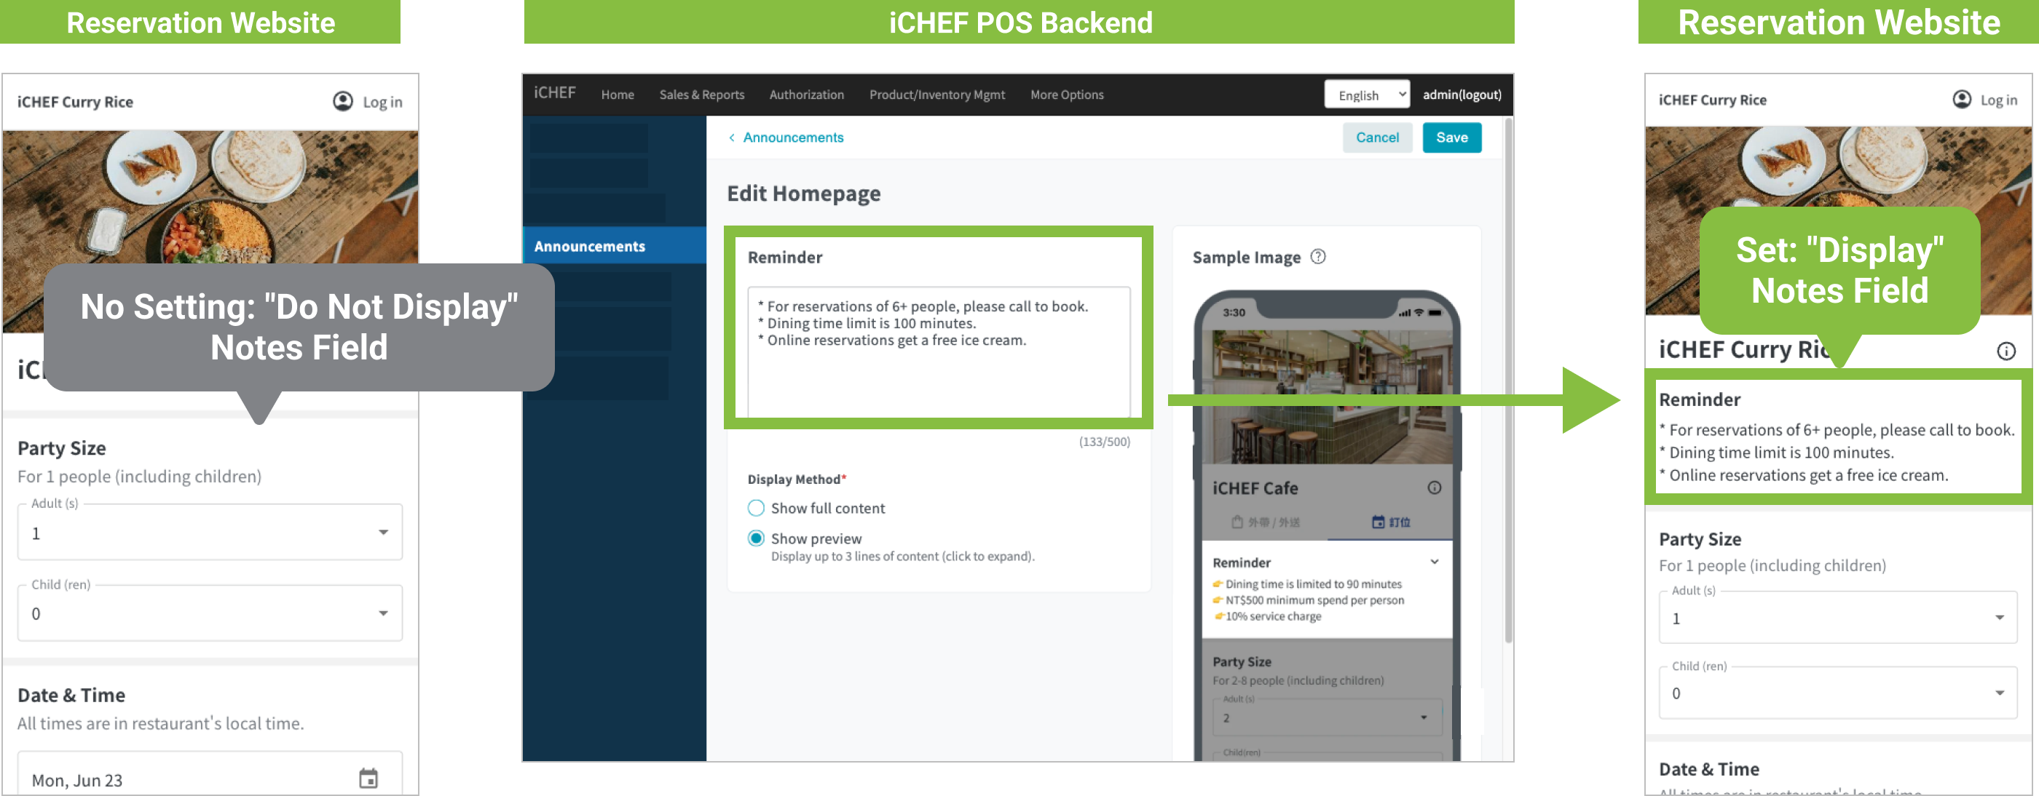This screenshot has width=2039, height=796.
Task: Click the right site's Log in account icon
Action: coord(1961,100)
